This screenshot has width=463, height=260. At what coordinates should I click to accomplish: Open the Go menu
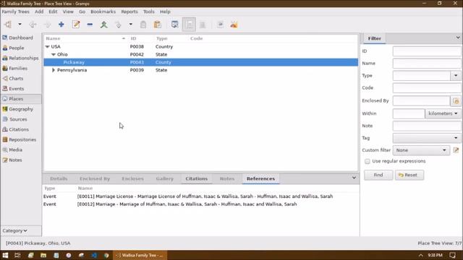click(82, 12)
